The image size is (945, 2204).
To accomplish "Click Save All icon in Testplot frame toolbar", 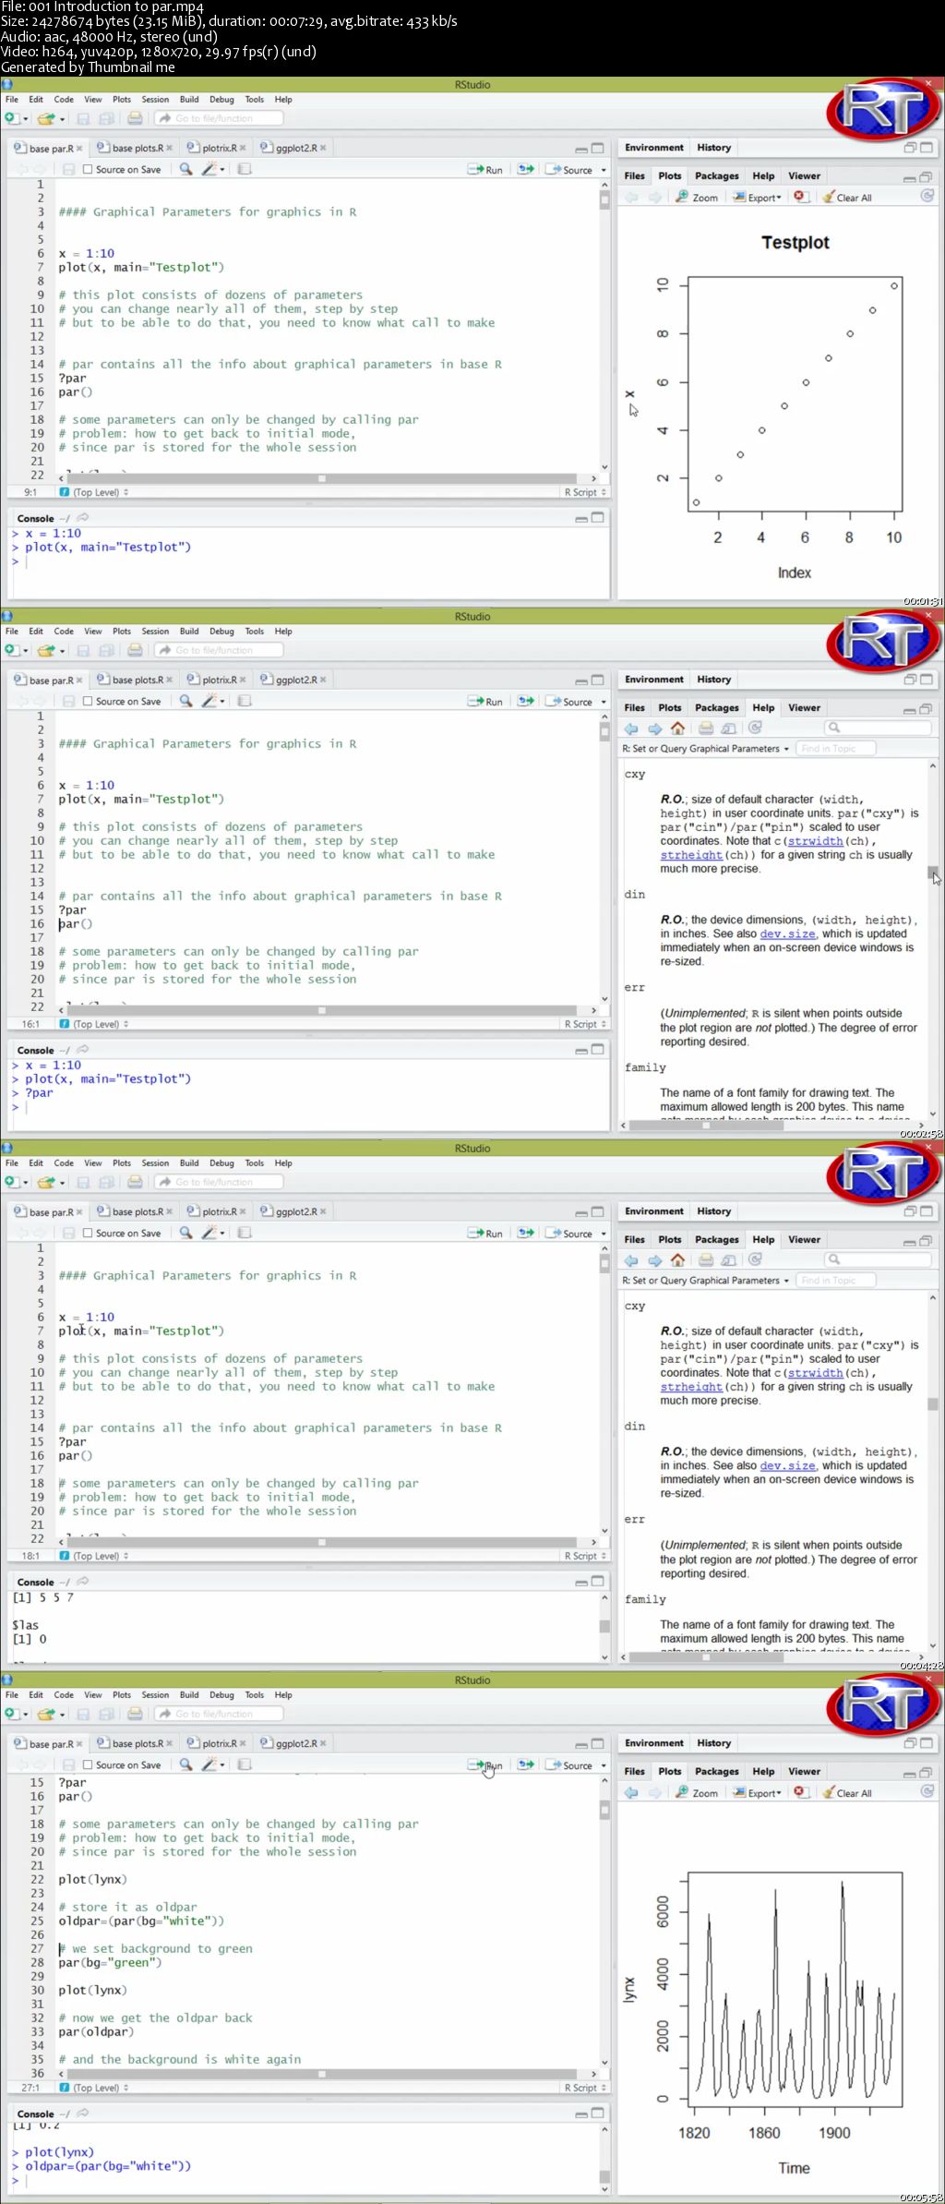I will click(x=106, y=118).
